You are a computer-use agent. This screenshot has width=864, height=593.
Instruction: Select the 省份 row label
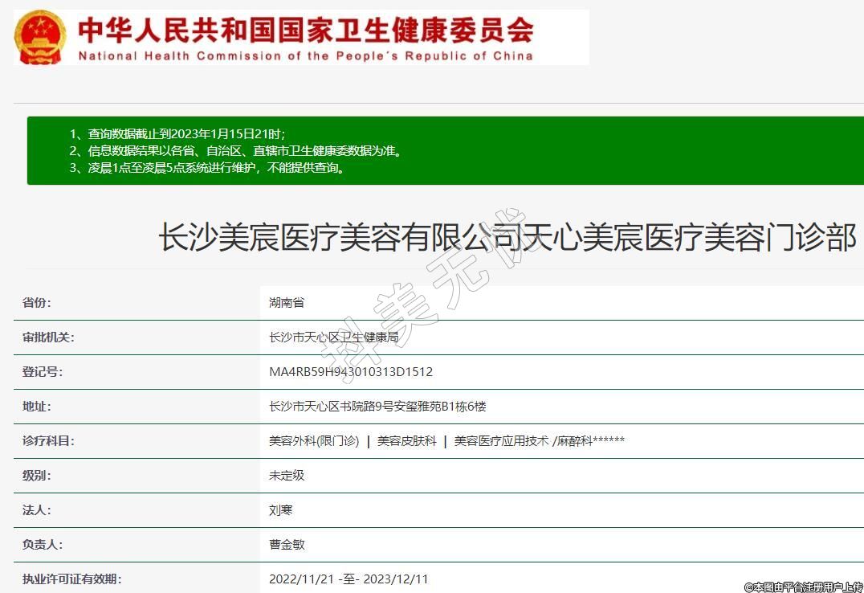(37, 303)
